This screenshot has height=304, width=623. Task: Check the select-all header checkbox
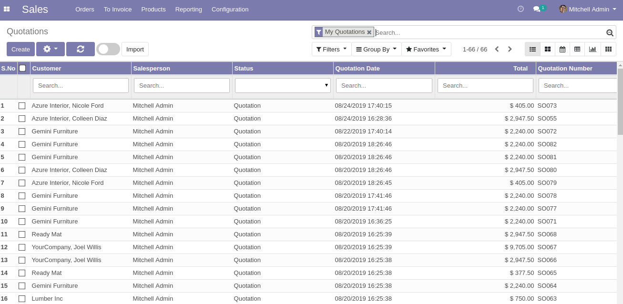pyautogui.click(x=22, y=68)
